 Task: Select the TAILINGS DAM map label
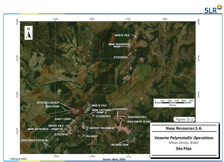[x=119, y=145]
